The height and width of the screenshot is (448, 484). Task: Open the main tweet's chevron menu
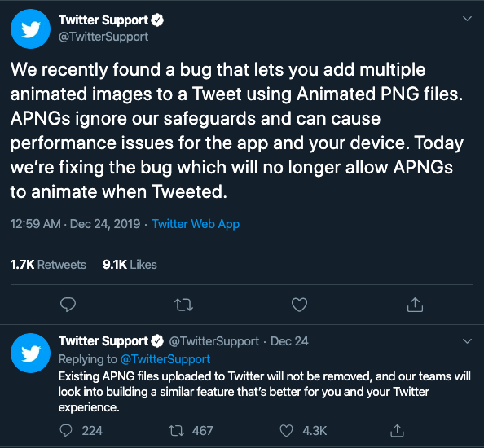[x=468, y=19]
